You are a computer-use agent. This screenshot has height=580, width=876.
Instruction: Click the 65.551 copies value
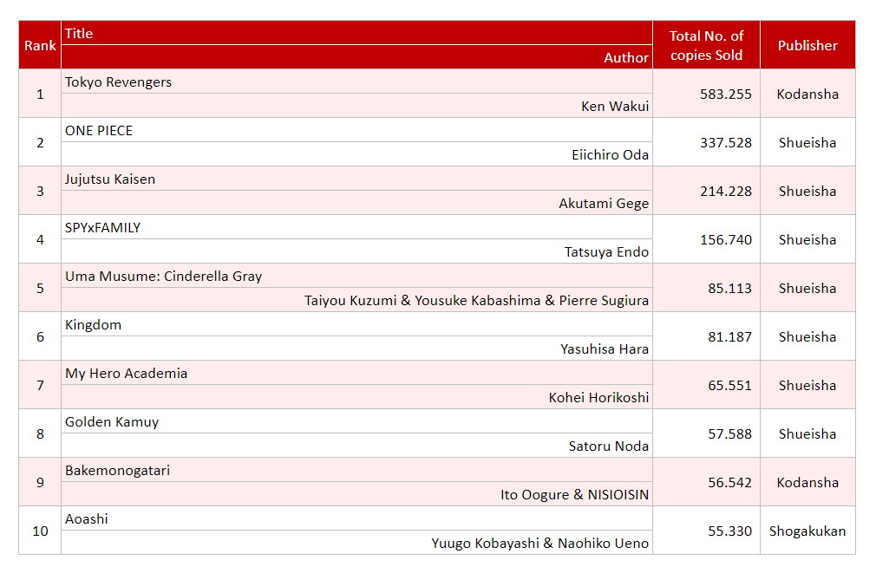pos(706,385)
